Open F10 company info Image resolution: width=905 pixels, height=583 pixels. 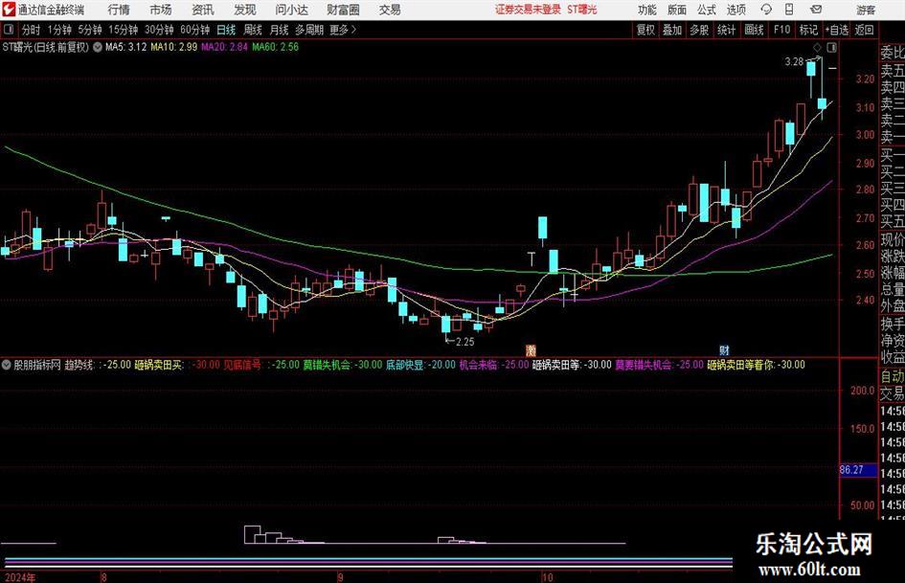pos(781,30)
